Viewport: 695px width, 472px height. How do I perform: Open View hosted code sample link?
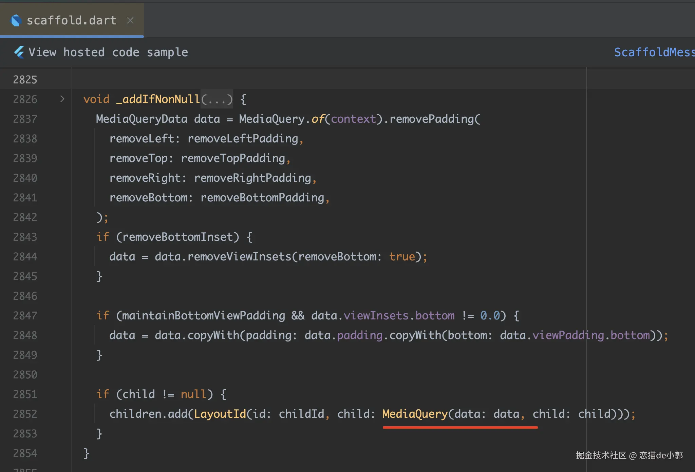click(x=108, y=52)
